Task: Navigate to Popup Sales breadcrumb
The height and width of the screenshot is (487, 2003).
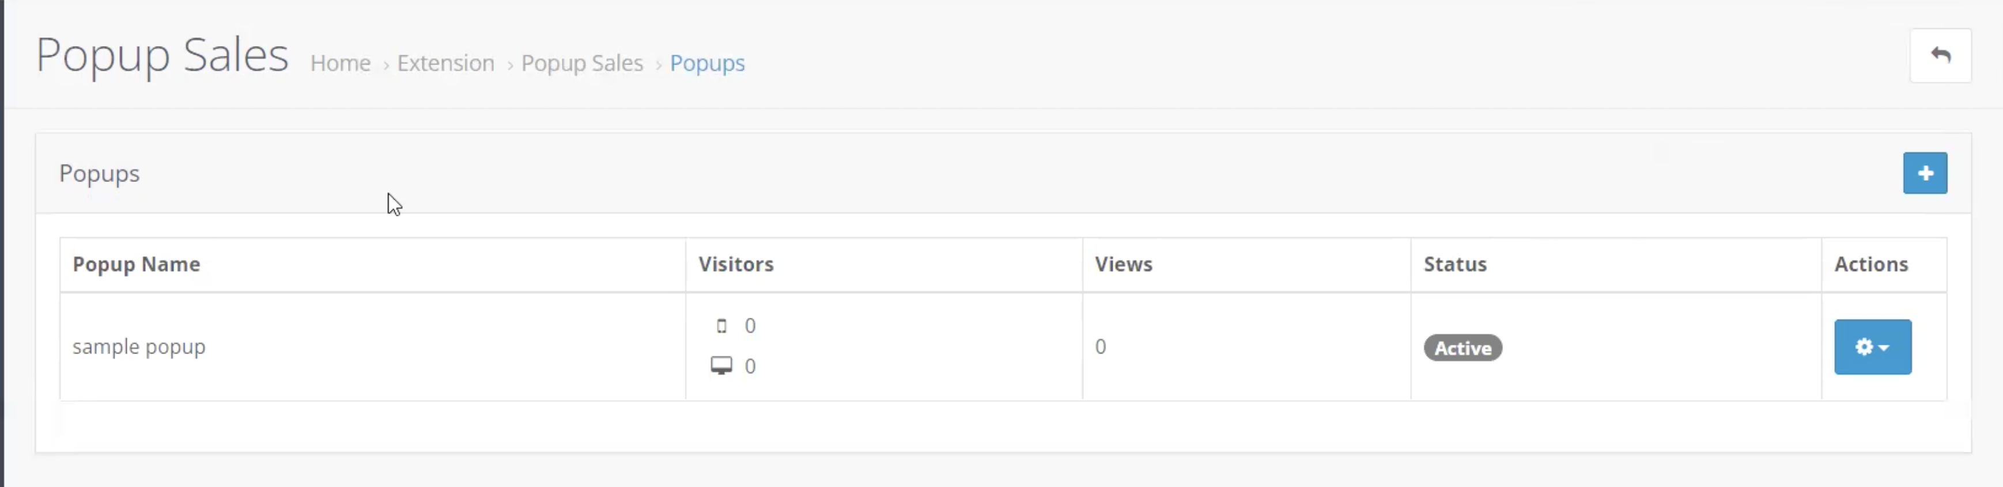Action: point(583,63)
